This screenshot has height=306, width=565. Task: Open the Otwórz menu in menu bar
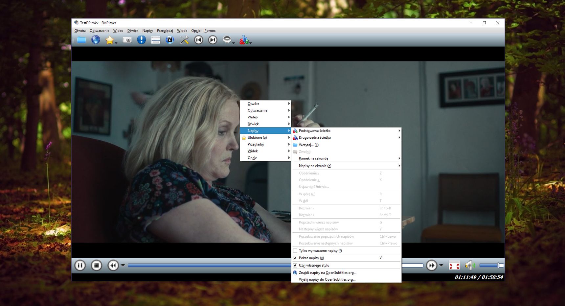click(80, 31)
